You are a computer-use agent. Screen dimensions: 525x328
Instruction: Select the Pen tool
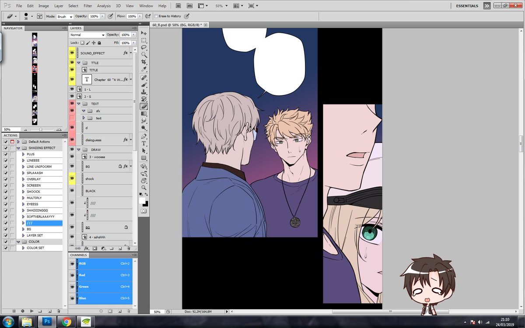pyautogui.click(x=143, y=136)
